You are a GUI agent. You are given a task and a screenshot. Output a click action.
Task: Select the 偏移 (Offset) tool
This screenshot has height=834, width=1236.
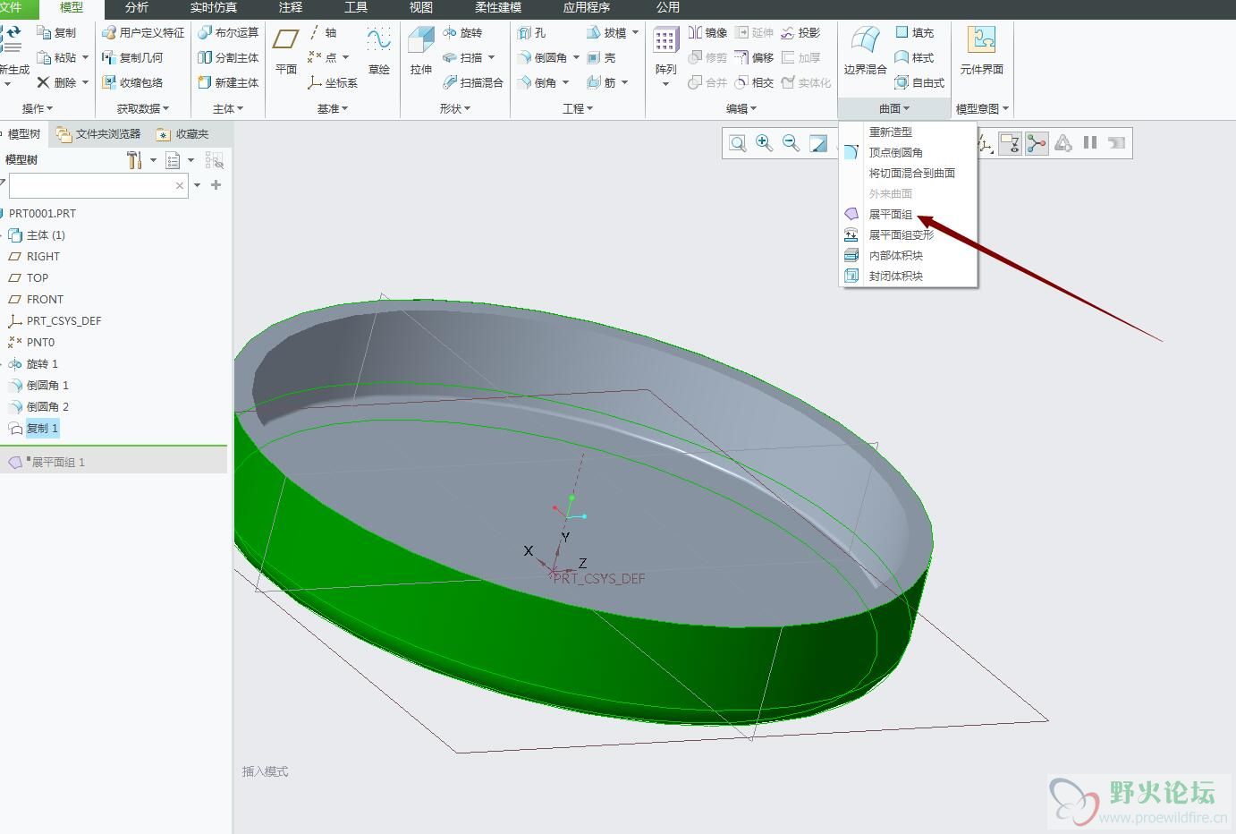(x=754, y=57)
